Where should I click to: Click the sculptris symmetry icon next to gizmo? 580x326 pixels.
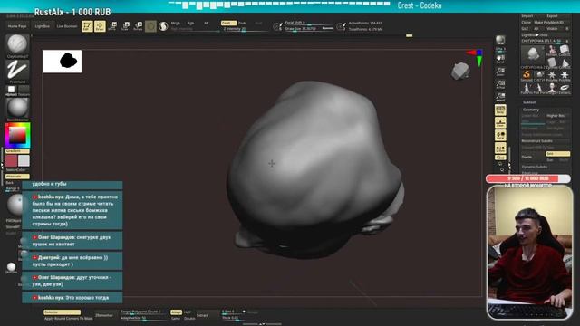[x=163, y=26]
